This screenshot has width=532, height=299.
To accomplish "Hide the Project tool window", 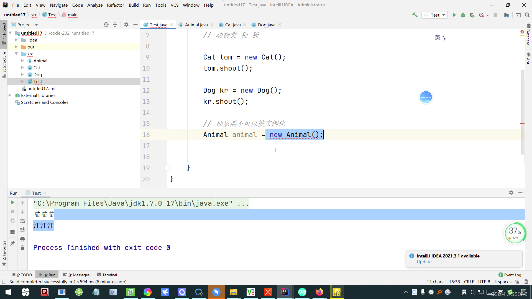I will coord(135,25).
